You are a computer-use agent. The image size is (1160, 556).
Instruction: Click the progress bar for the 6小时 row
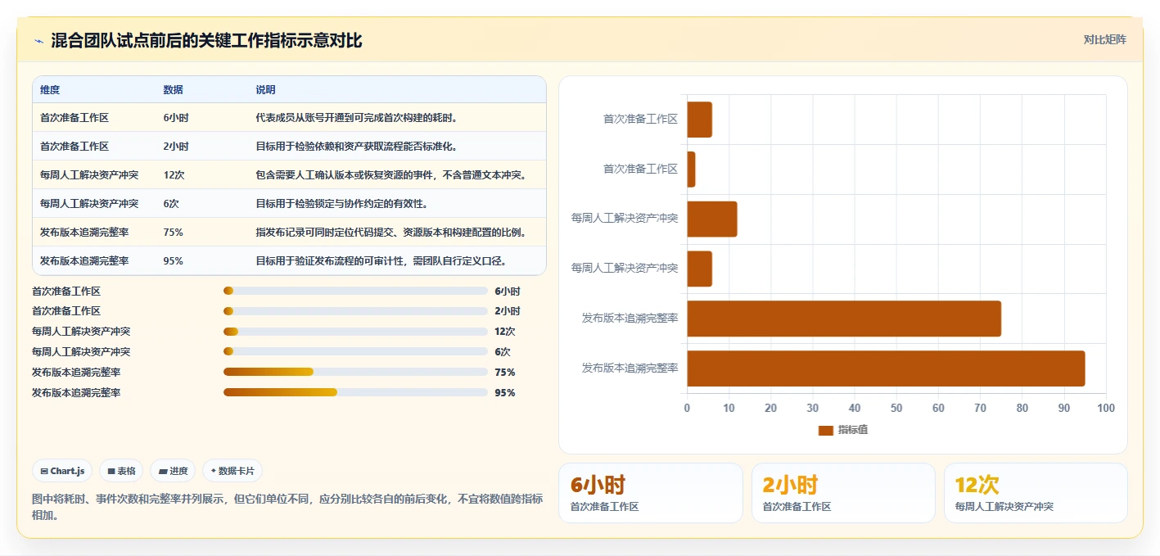pyautogui.click(x=355, y=291)
